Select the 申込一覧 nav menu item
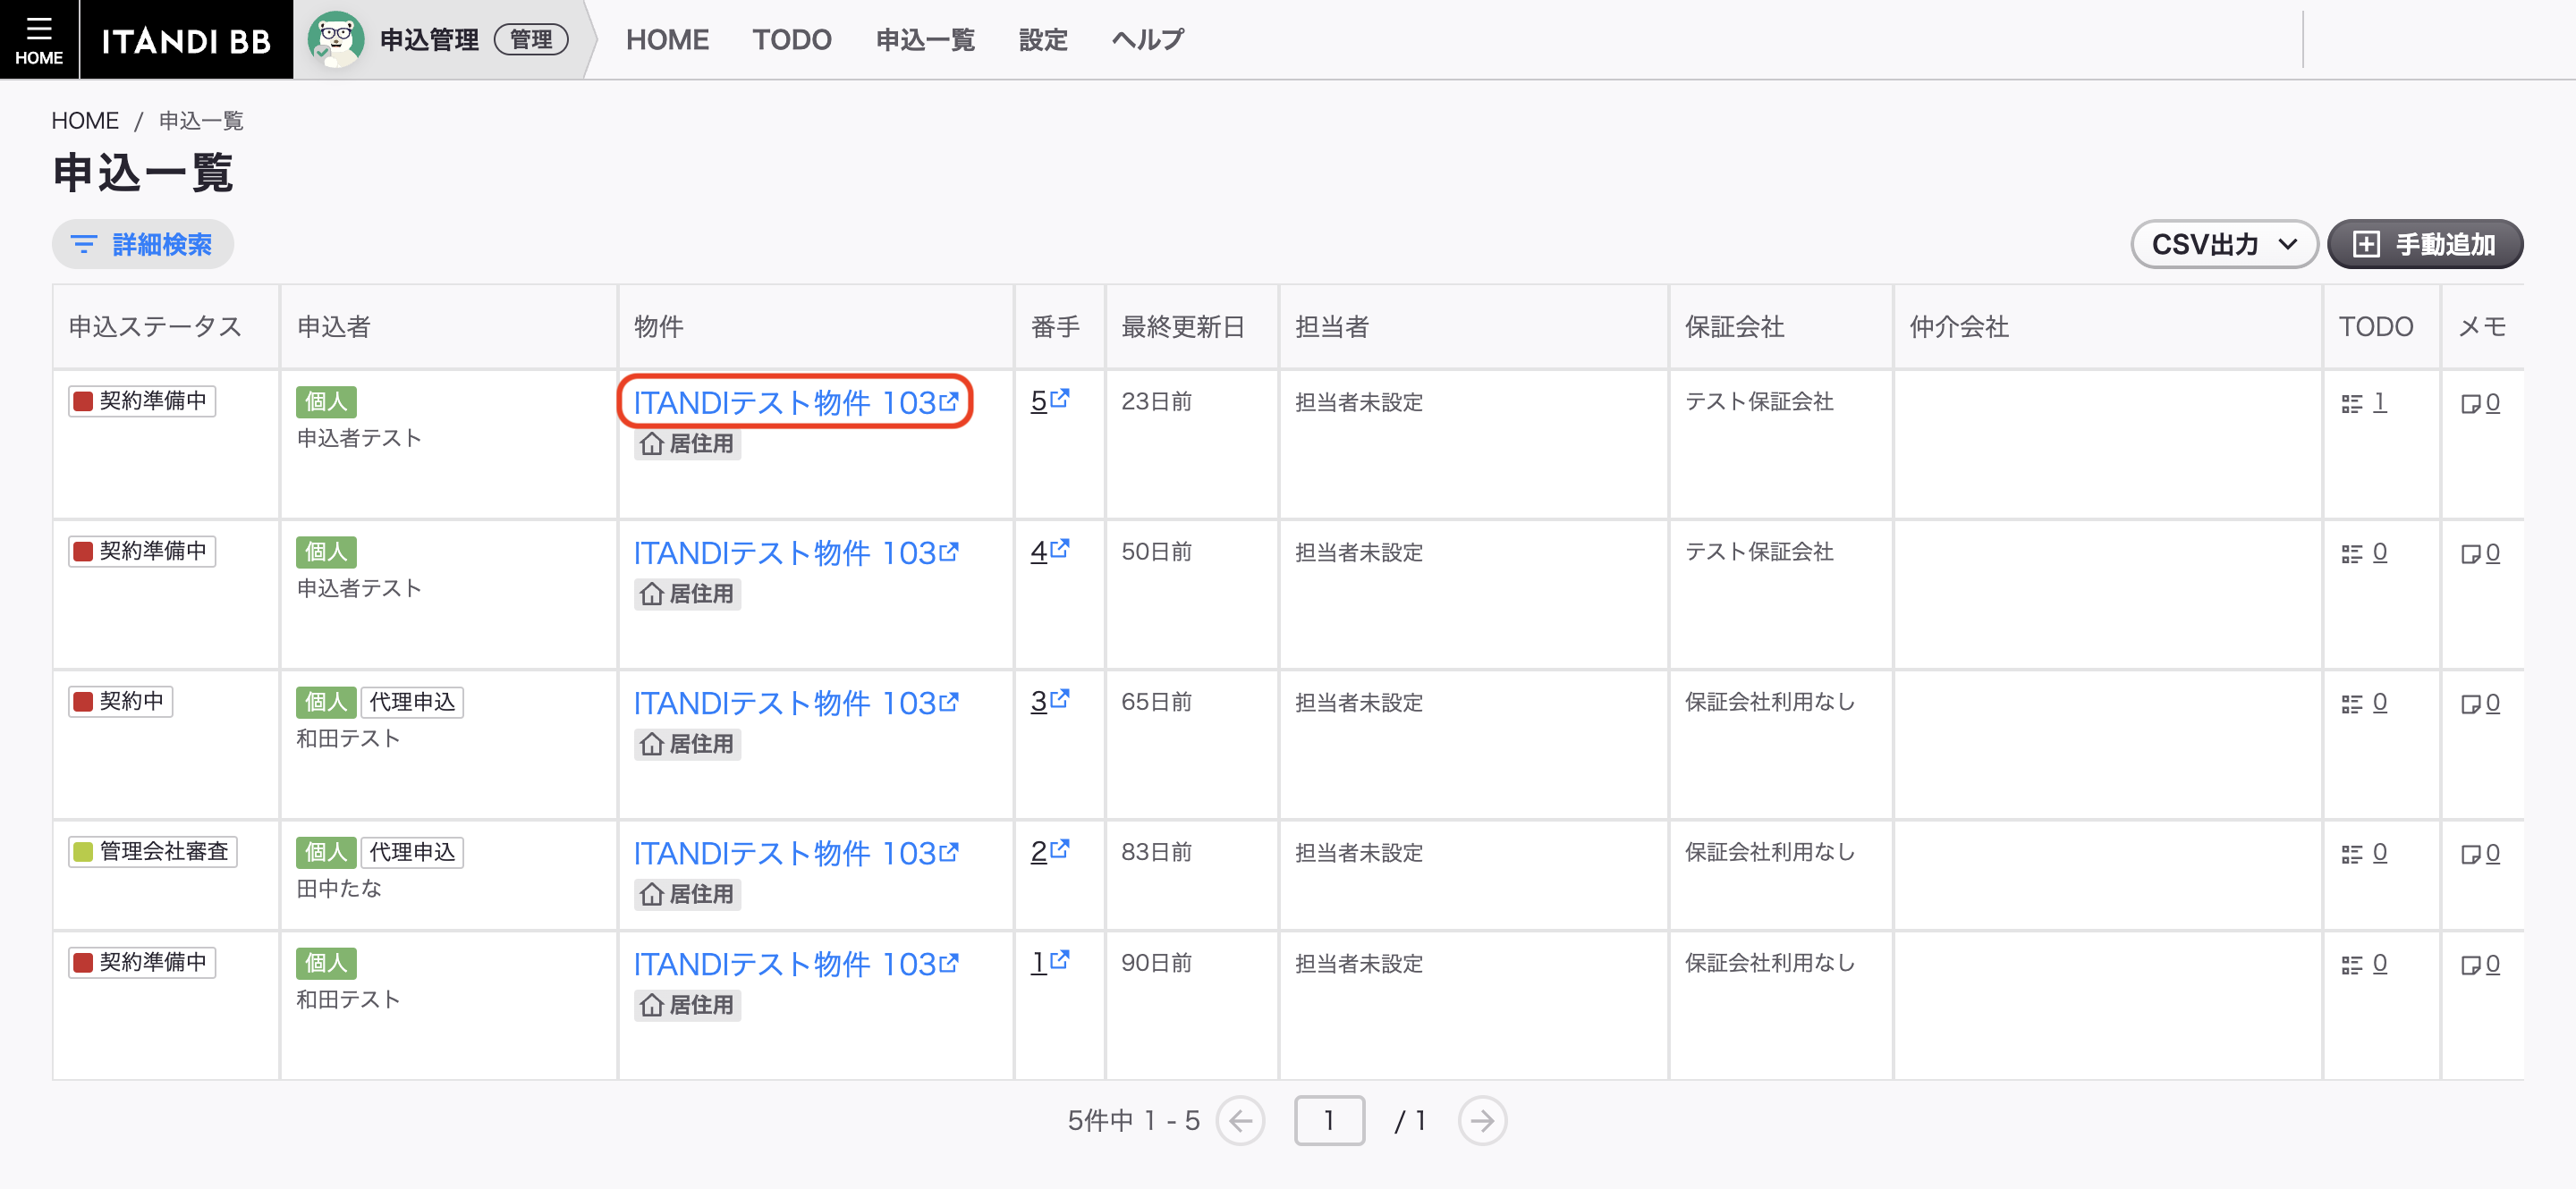 click(925, 40)
